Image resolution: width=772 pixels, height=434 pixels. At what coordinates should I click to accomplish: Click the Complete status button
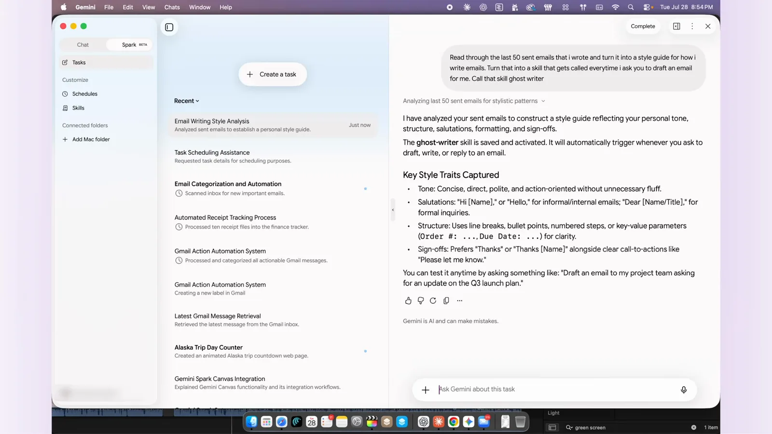point(643,27)
